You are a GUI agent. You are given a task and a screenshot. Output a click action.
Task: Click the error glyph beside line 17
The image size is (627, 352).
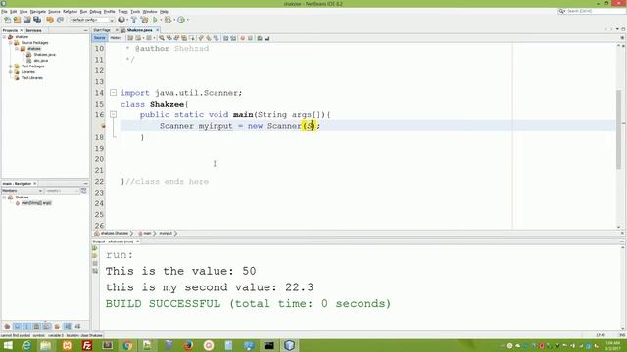coord(103,126)
